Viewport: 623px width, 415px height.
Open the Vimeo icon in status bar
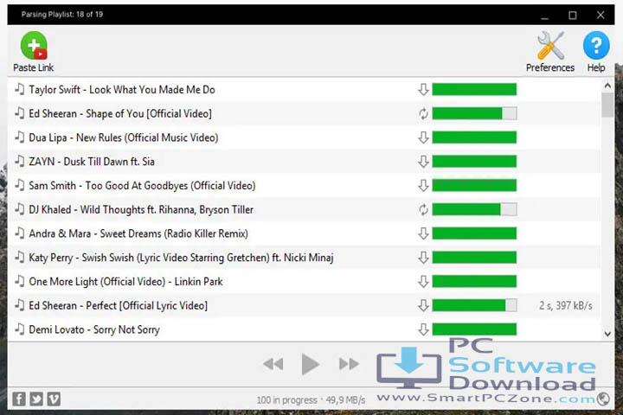point(54,399)
